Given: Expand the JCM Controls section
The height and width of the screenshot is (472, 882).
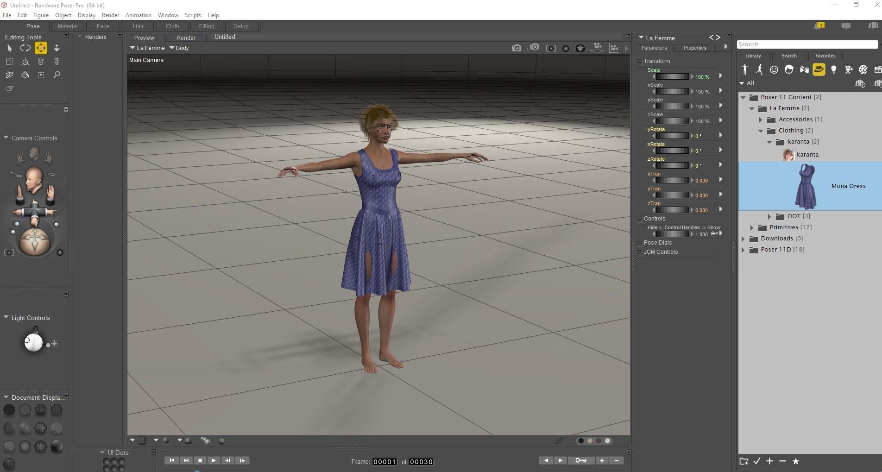Looking at the screenshot, I should pos(640,252).
